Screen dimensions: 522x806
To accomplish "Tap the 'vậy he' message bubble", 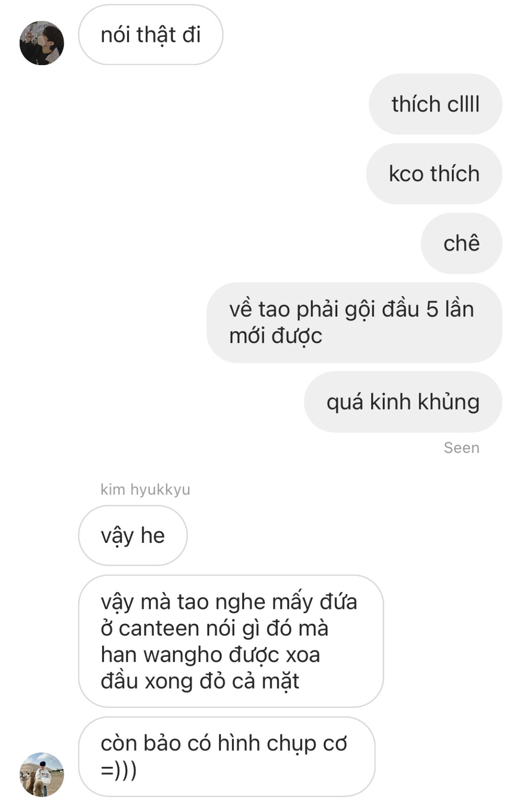I will tap(133, 535).
